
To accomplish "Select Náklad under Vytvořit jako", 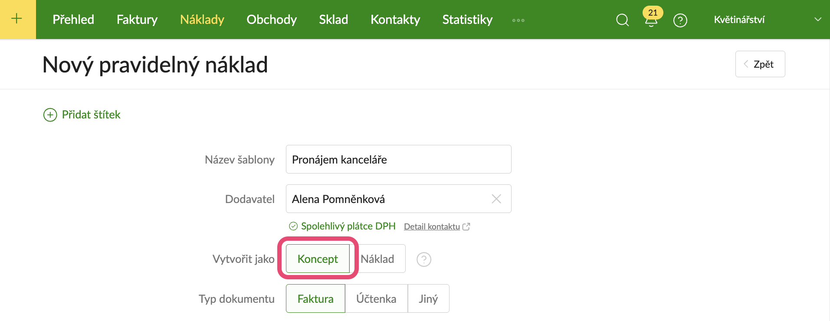I will point(377,259).
